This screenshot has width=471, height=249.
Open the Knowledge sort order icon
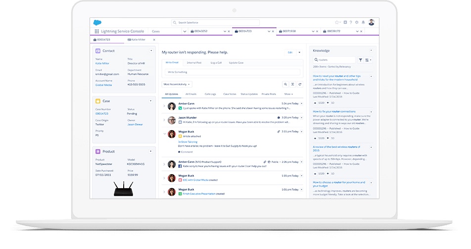tap(368, 60)
